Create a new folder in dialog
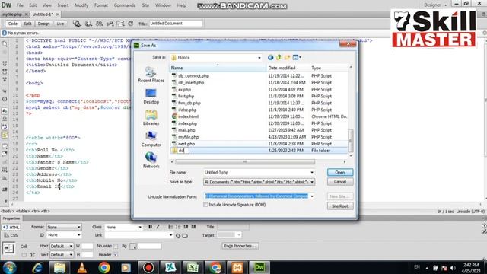The width and height of the screenshot is (487, 274). [x=287, y=58]
